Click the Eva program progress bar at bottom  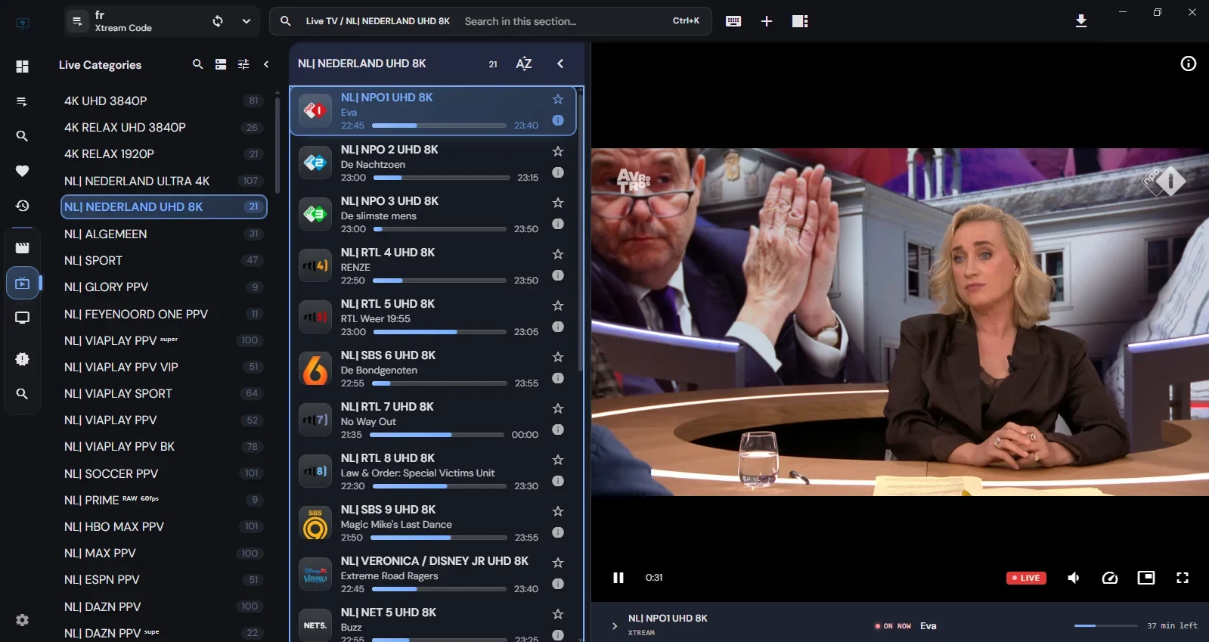(1105, 625)
